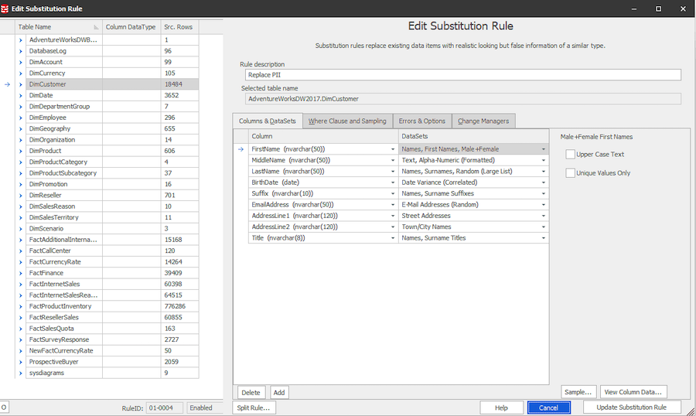Minimize the Edit Substitution Rule window

point(634,9)
